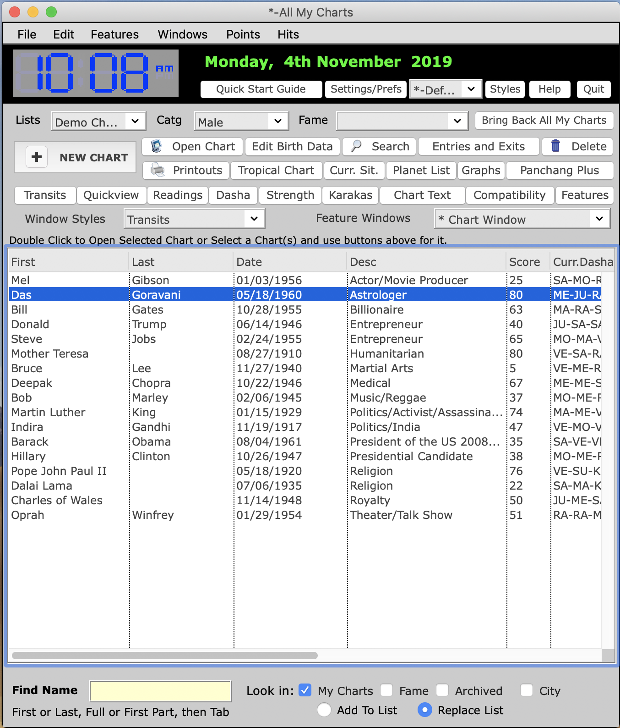
Task: Click the digital clock display
Action: click(x=95, y=73)
